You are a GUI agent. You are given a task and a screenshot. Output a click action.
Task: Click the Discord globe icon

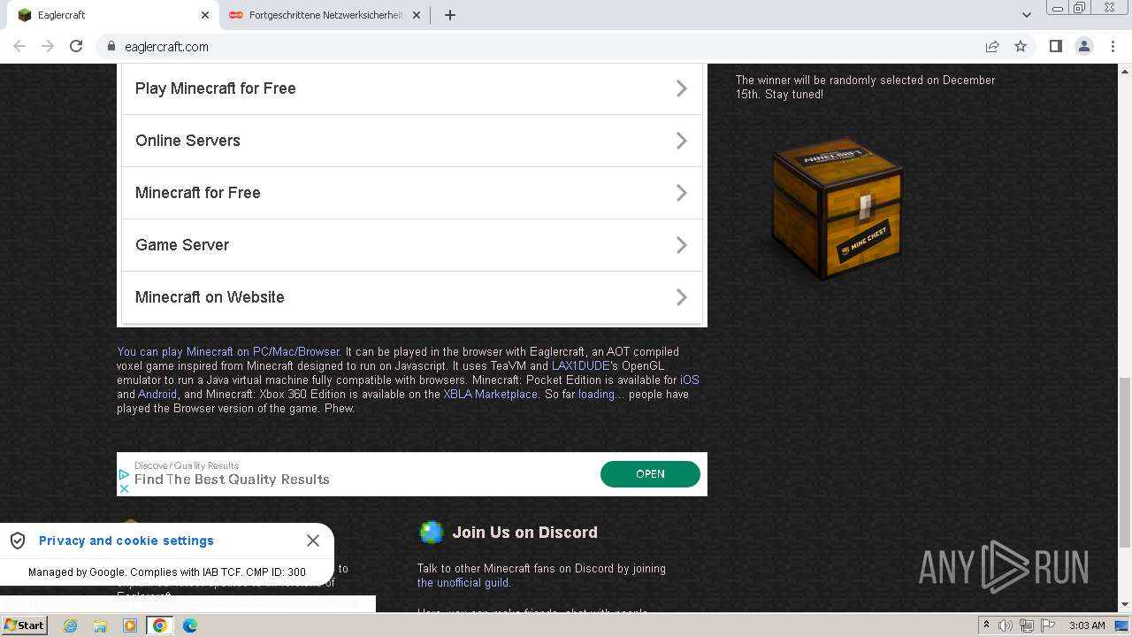431,532
